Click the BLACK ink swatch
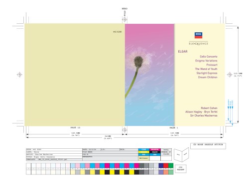 tap(155, 152)
